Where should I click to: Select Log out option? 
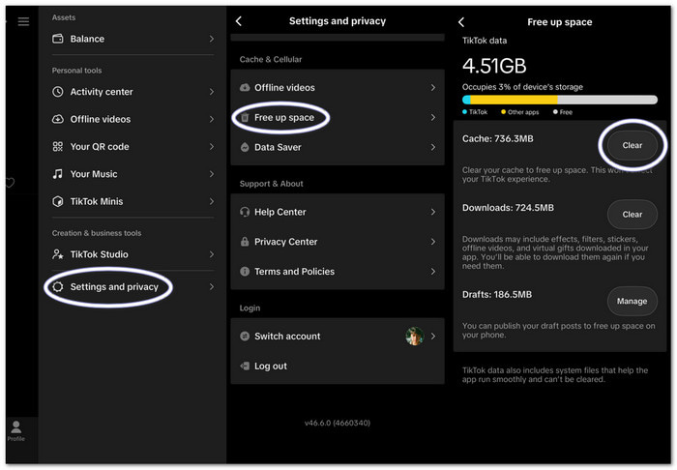point(338,366)
